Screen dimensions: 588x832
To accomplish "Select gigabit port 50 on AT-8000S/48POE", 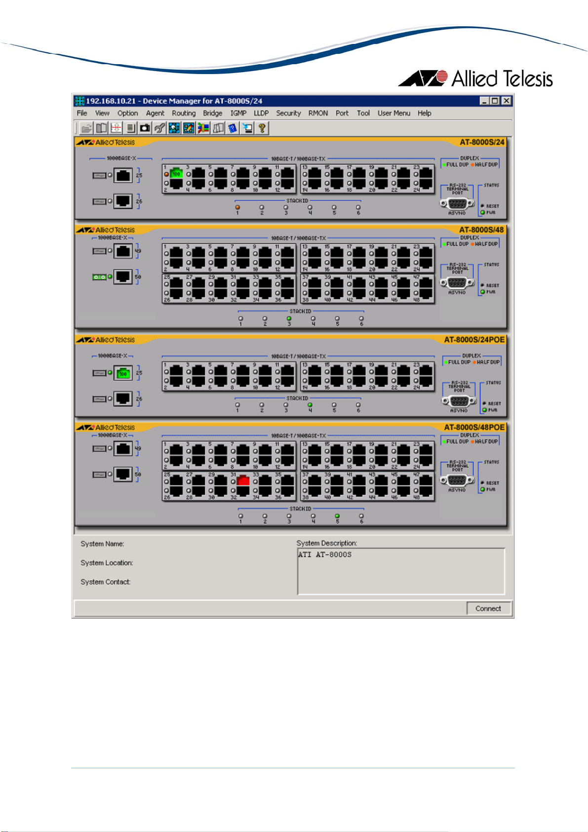I will (x=123, y=474).
